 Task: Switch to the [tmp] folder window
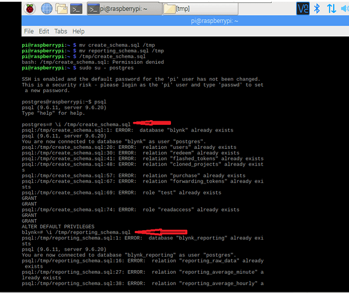pos(200,9)
